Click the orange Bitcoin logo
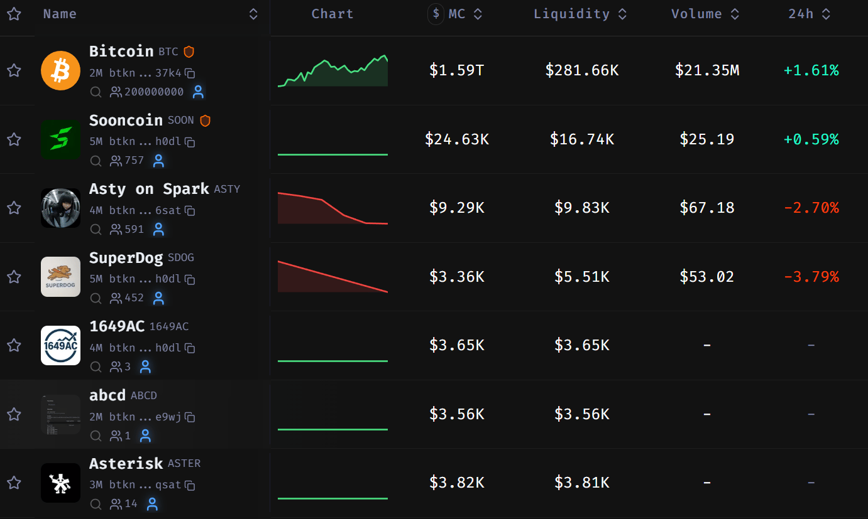868x519 pixels. click(60, 70)
